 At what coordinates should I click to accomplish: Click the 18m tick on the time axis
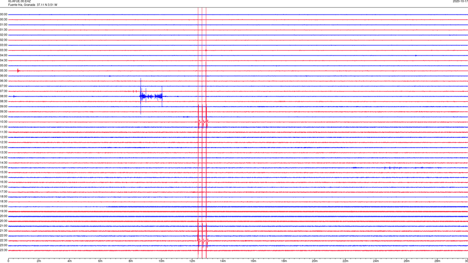pos(284,261)
